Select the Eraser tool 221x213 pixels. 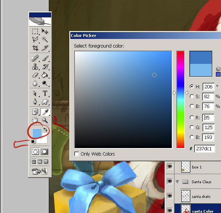35,75
